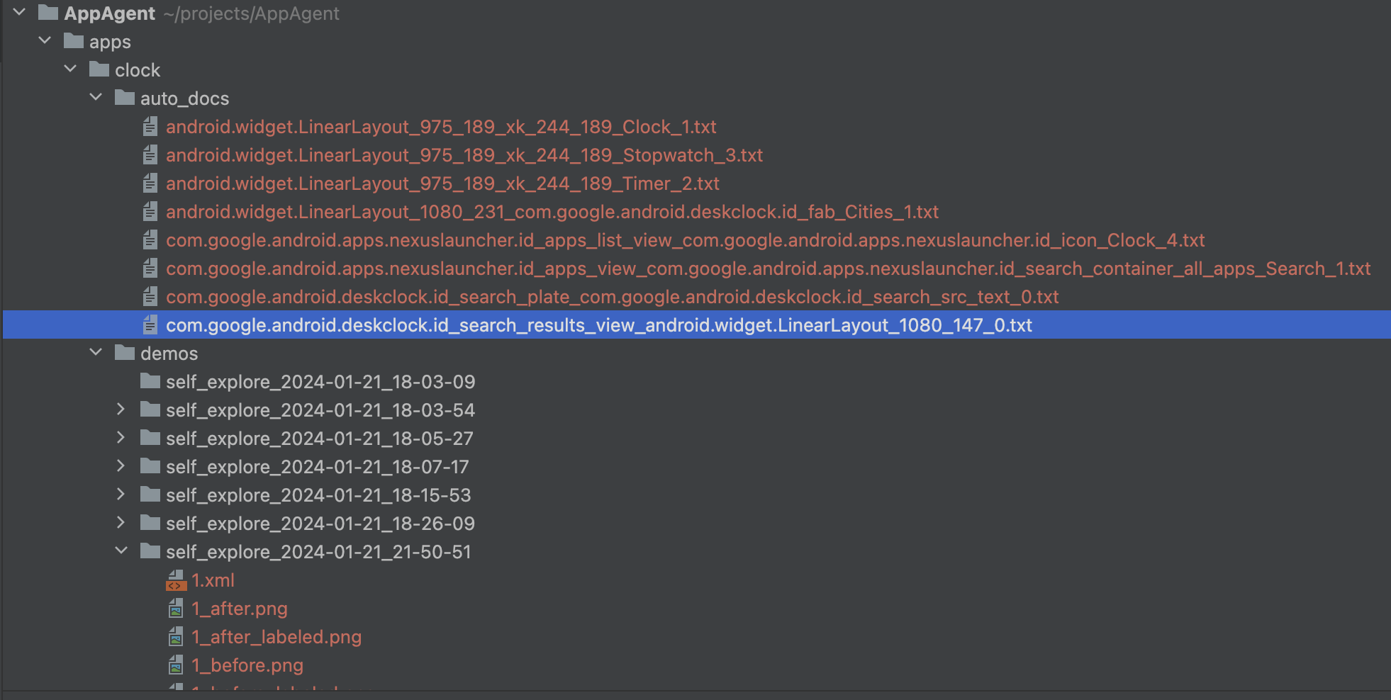Click the apps folder icon
The image size is (1391, 700).
click(74, 40)
